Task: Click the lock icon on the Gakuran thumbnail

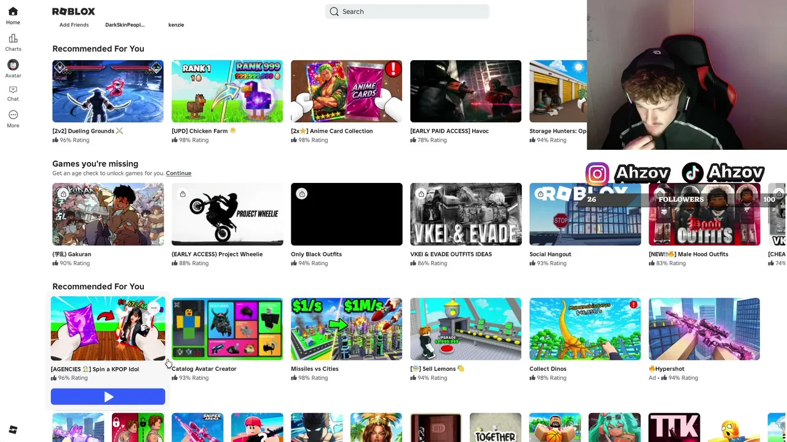Action: 63,194
